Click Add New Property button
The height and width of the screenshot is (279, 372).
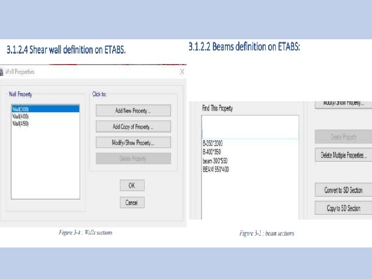pos(133,111)
